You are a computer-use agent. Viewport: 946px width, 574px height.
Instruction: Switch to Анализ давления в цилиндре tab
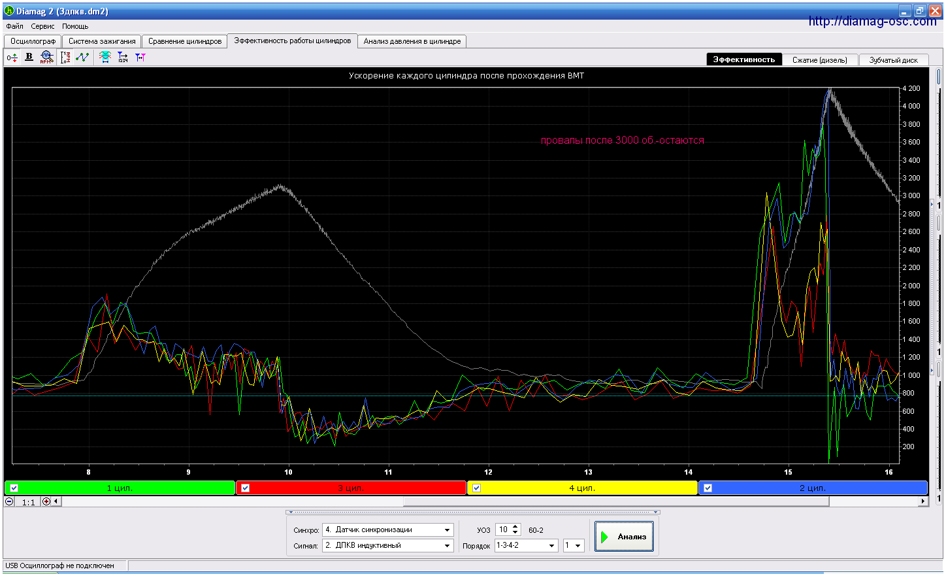tap(412, 41)
